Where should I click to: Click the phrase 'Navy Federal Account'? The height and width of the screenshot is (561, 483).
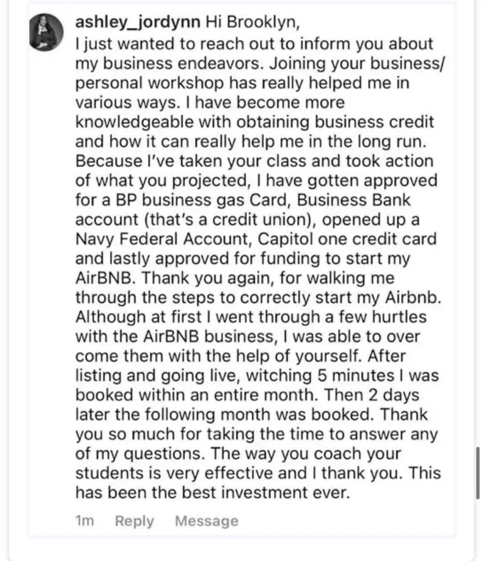coord(164,239)
